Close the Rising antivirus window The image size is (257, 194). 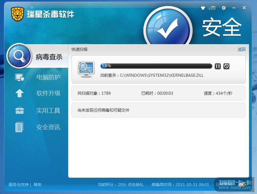244,8
